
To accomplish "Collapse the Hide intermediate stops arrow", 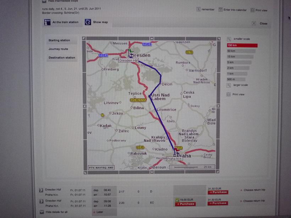I will (x=44, y=1).
